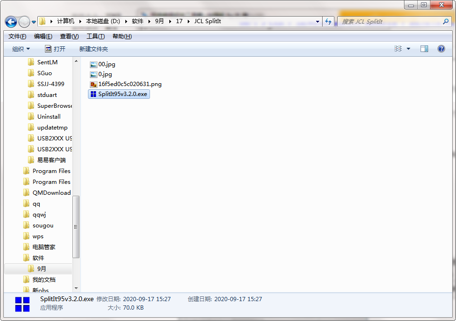Open the 查看(V) menu
The height and width of the screenshot is (321, 456).
point(69,36)
